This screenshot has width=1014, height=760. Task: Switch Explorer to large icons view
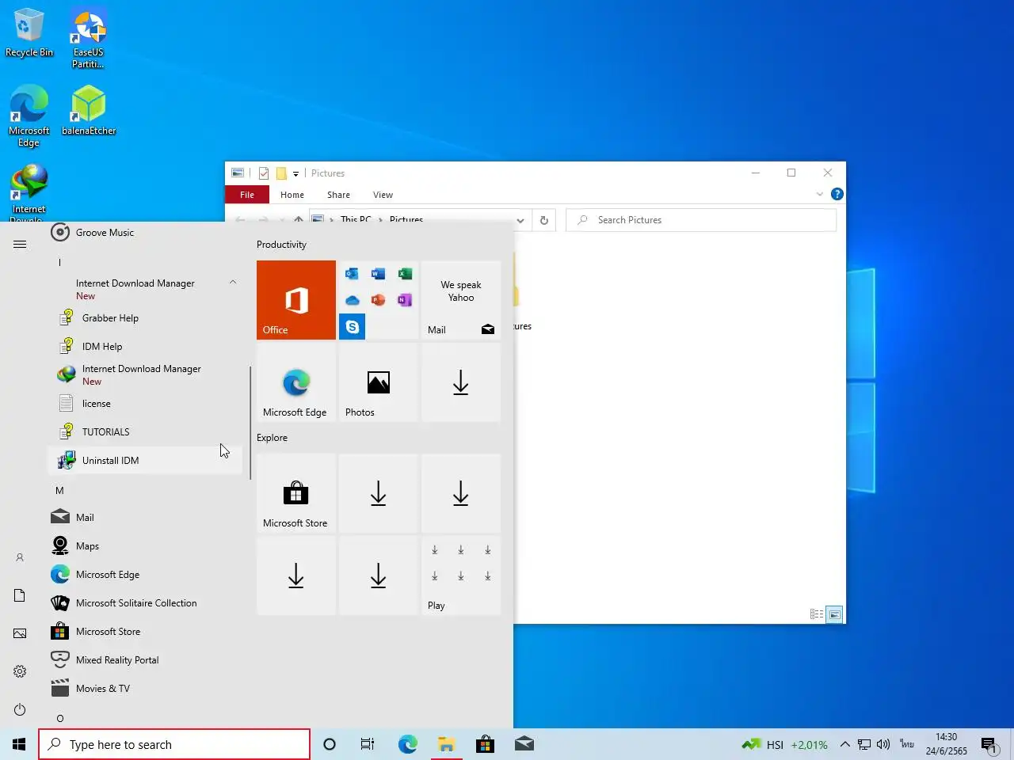834,614
